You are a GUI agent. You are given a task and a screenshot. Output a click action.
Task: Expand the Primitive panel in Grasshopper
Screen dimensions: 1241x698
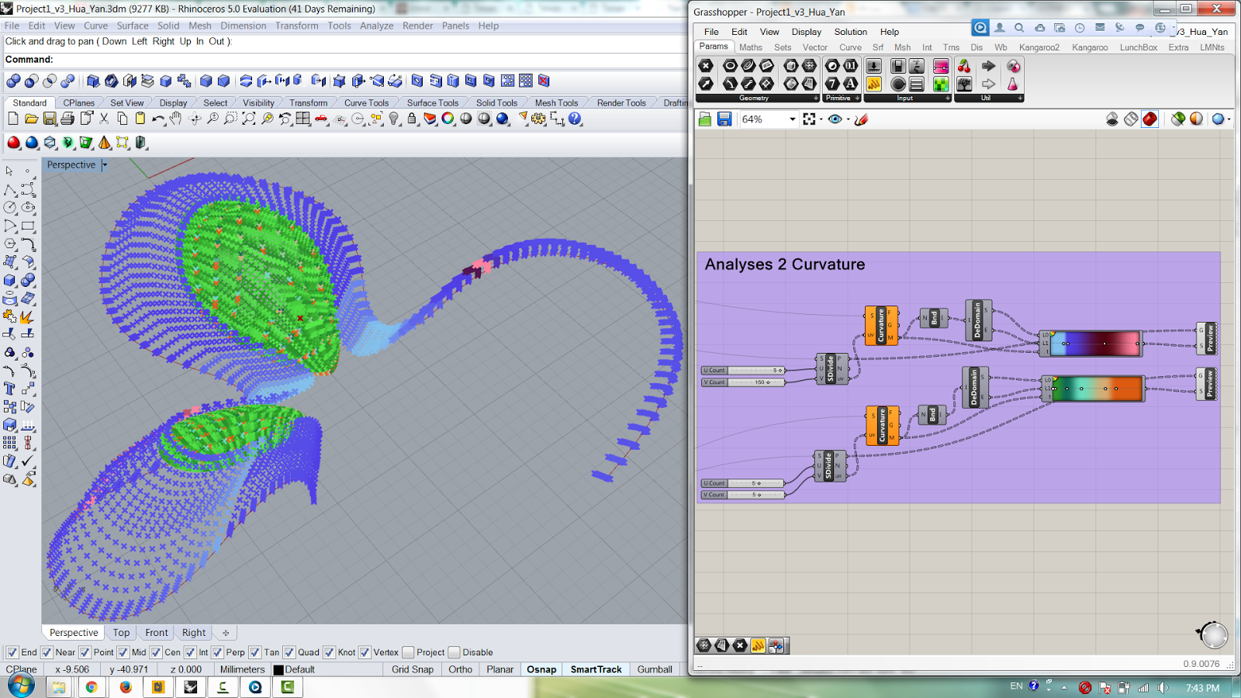(x=857, y=98)
